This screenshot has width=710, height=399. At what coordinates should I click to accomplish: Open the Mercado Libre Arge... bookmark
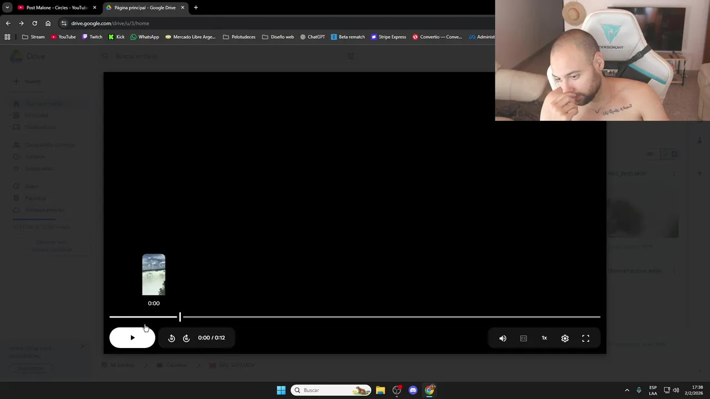tap(190, 37)
